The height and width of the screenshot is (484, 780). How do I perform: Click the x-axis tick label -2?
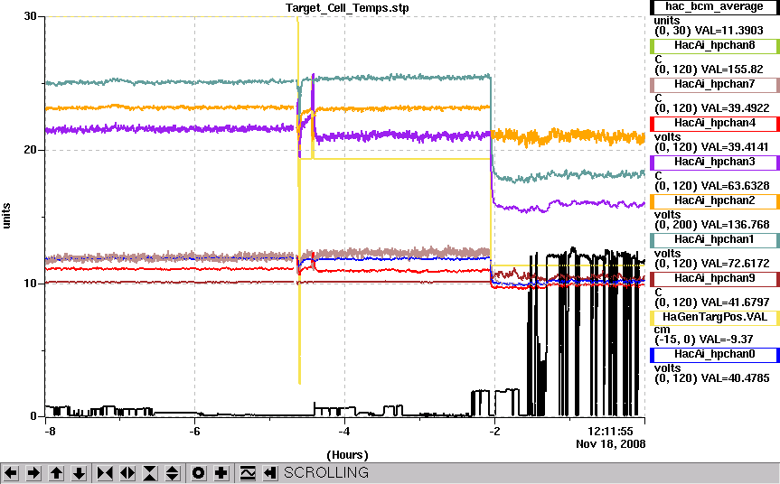[x=494, y=431]
